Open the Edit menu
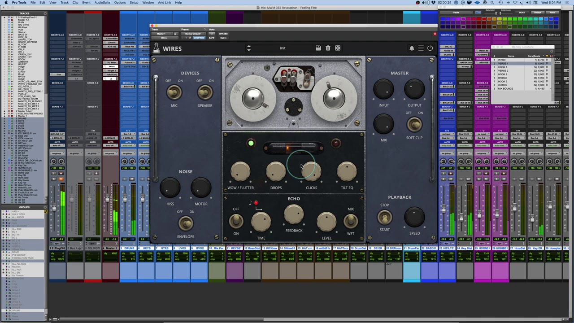The height and width of the screenshot is (323, 574). click(42, 2)
